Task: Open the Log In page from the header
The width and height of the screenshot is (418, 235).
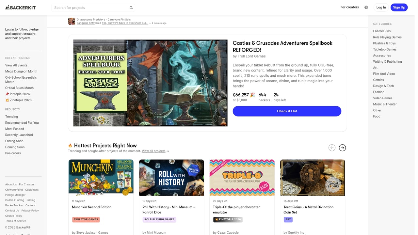Action: 381,7
